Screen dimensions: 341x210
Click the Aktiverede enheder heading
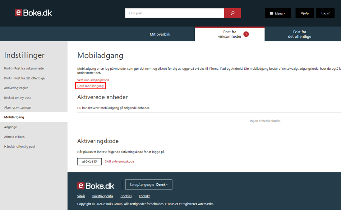click(x=102, y=97)
